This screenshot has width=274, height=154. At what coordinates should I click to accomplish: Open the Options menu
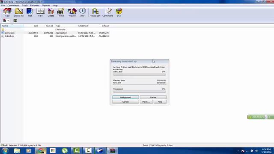coord(46,6)
